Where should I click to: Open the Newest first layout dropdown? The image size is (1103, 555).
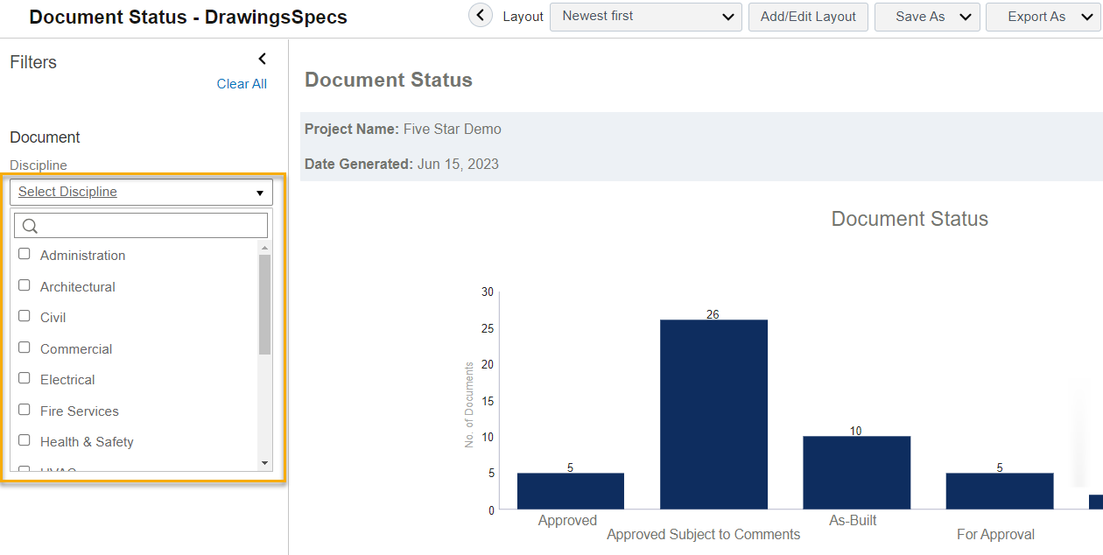click(x=645, y=17)
